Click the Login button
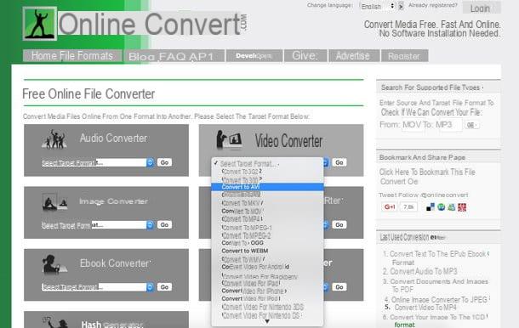 click(482, 8)
